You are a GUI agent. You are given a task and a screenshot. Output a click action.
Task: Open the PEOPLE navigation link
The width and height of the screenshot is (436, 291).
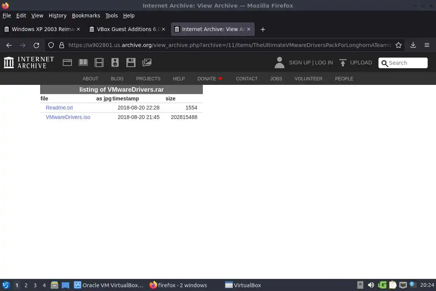click(x=344, y=79)
